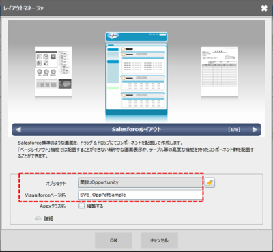
Task: Click the Salesforceレイアウト title bar label
Action: pos(136,130)
